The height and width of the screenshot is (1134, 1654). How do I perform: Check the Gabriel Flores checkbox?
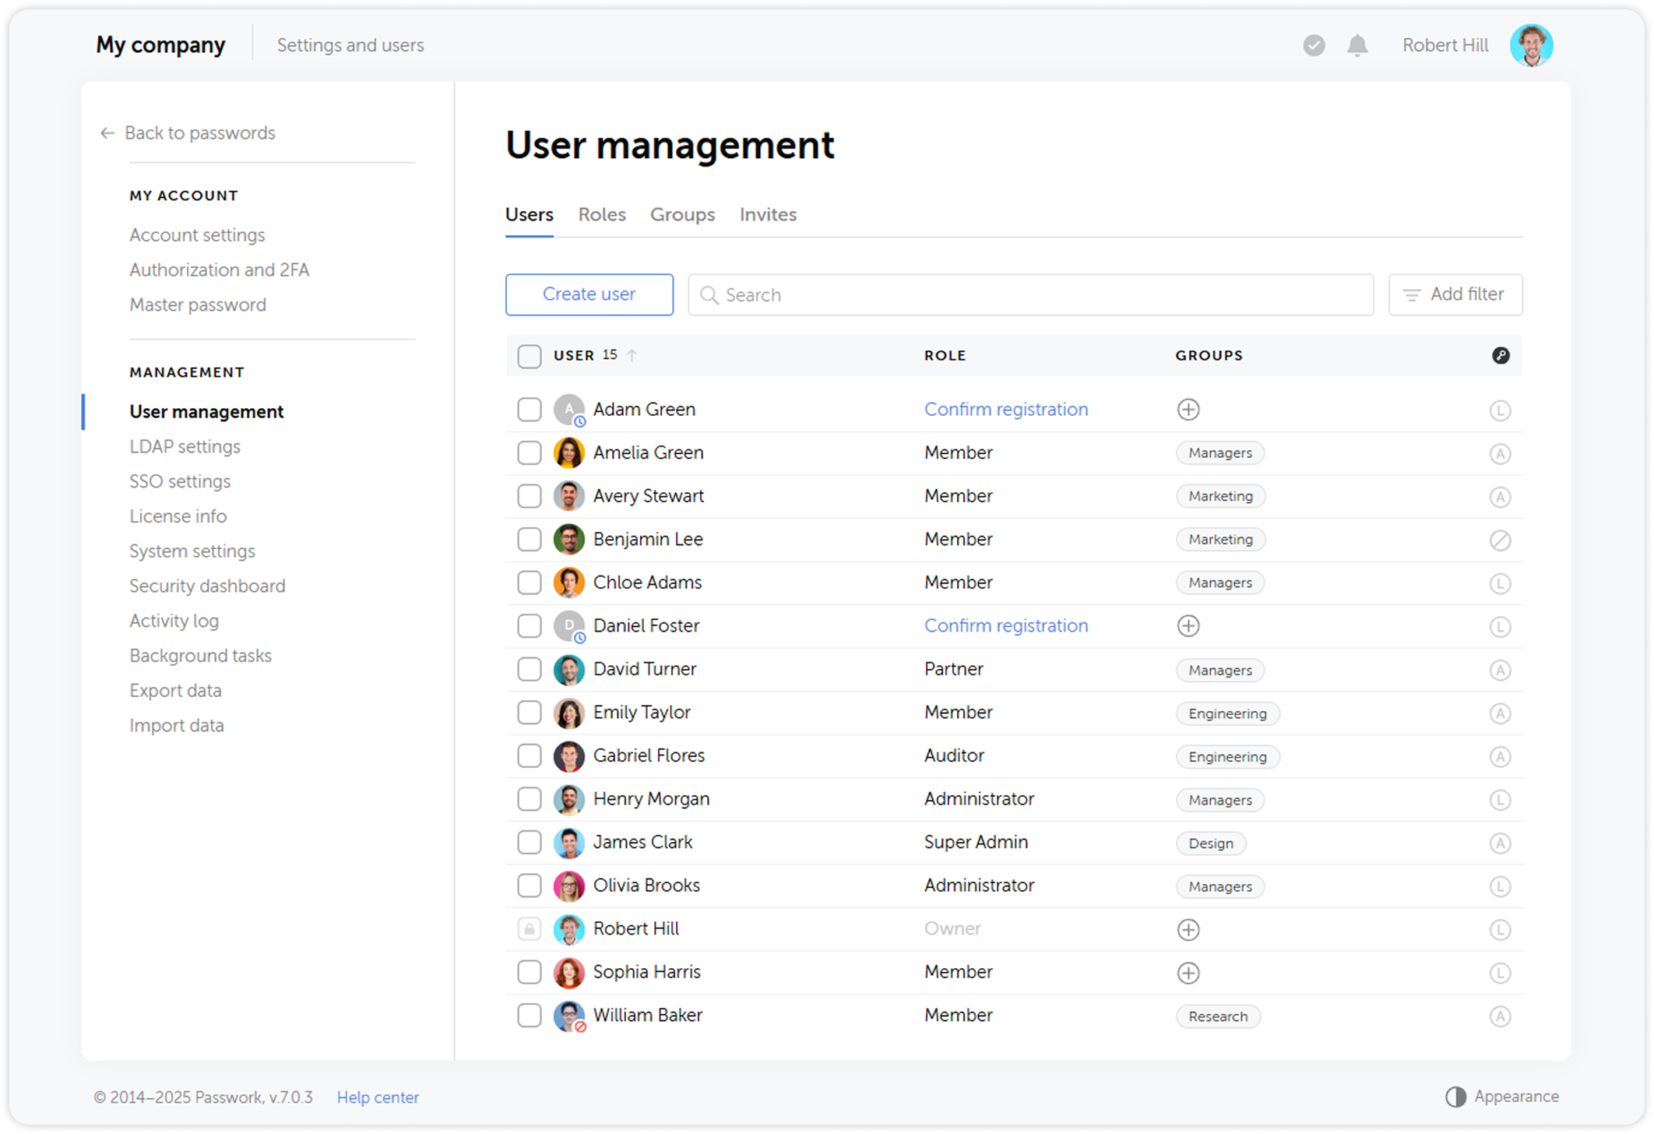click(x=530, y=755)
